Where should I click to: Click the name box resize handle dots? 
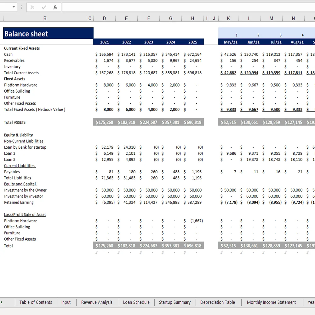(x=22, y=7)
